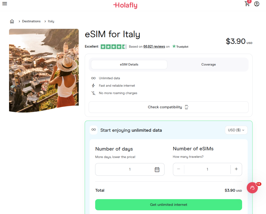Click the Italy product photo
Screen dimensions: 266x214
(x=44, y=70)
